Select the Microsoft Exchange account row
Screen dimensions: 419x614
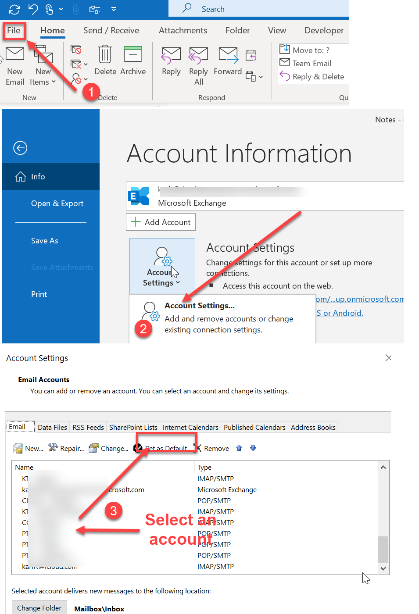(x=194, y=490)
